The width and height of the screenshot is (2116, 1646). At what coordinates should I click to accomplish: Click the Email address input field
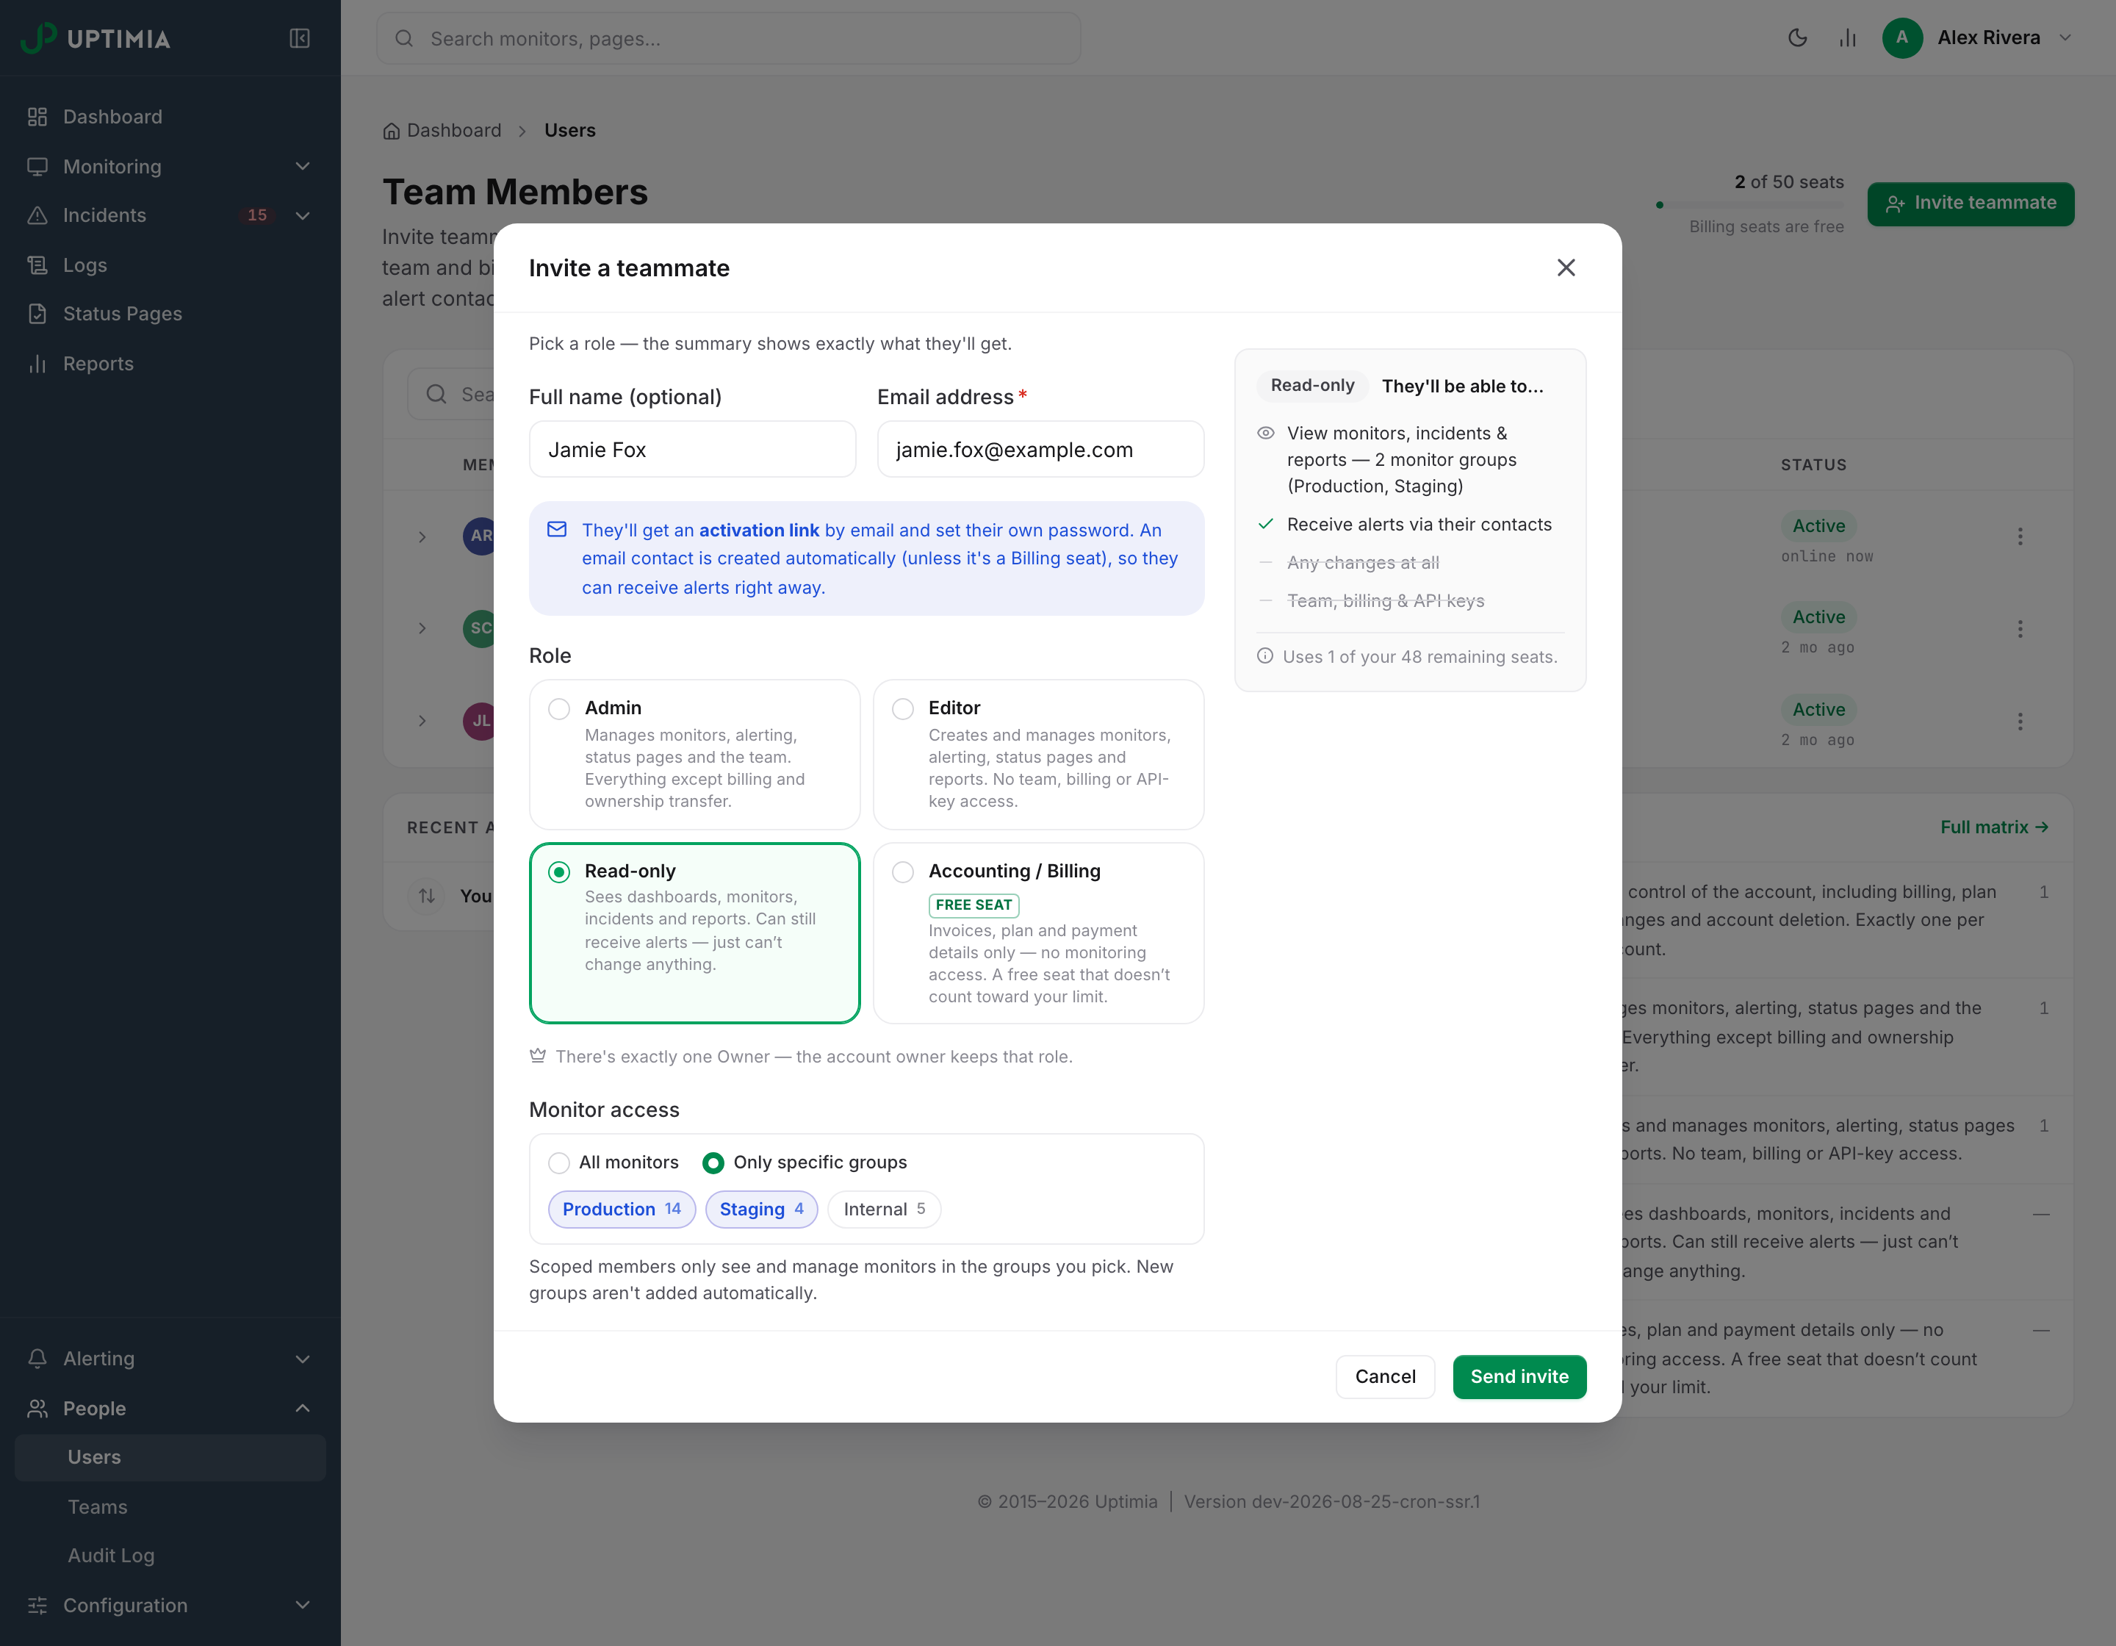click(x=1040, y=450)
